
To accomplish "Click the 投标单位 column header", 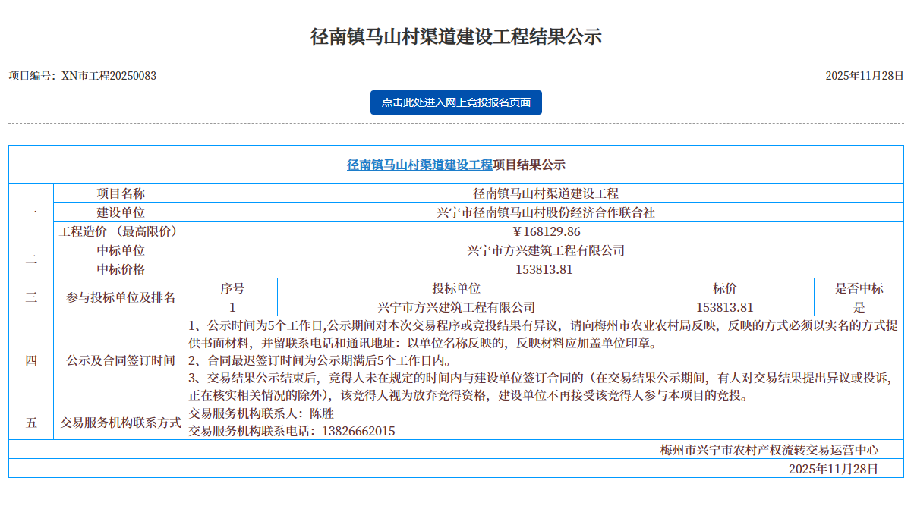I will click(456, 288).
